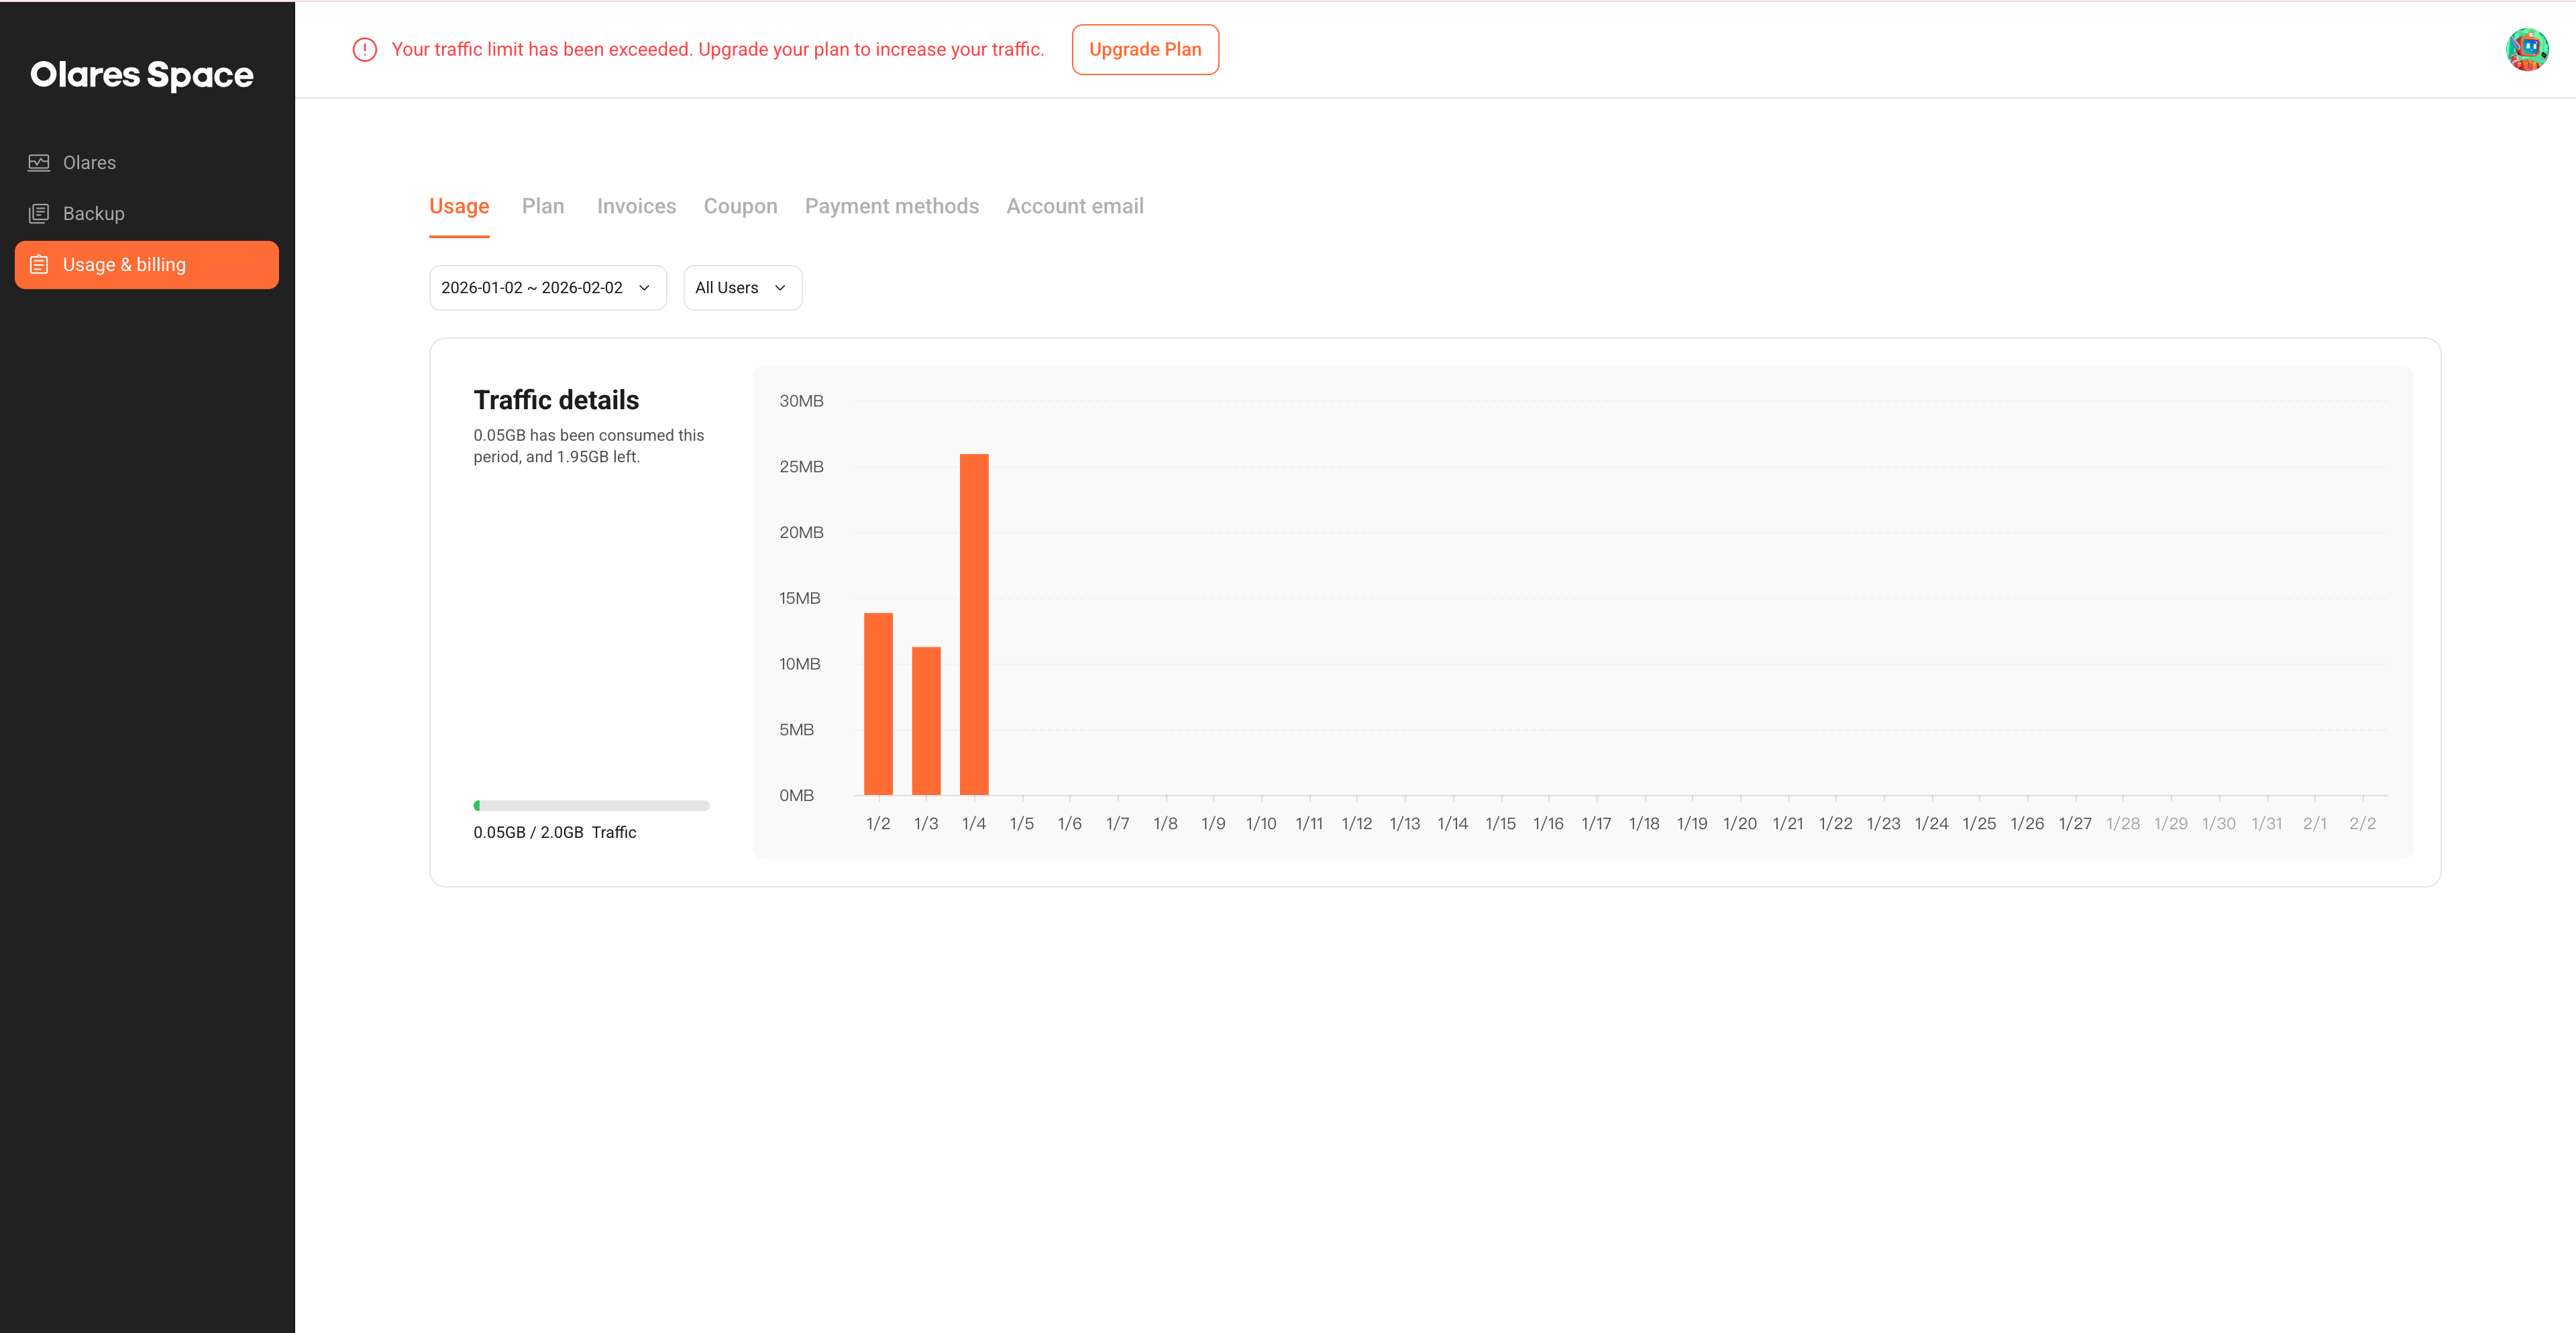This screenshot has height=1333, width=2576.
Task: Open Backup in the sidebar
Action: (x=94, y=213)
